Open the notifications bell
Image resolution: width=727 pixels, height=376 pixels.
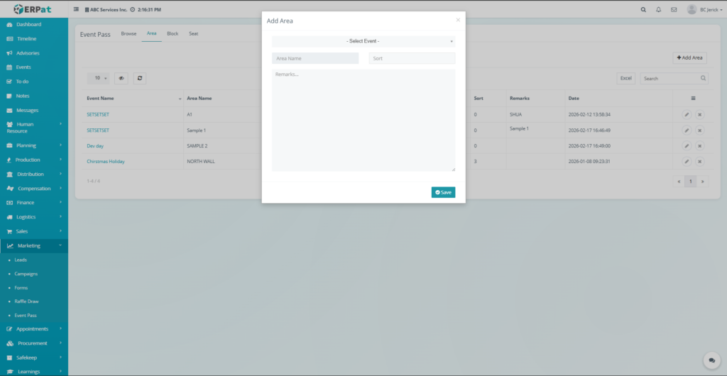pos(658,9)
